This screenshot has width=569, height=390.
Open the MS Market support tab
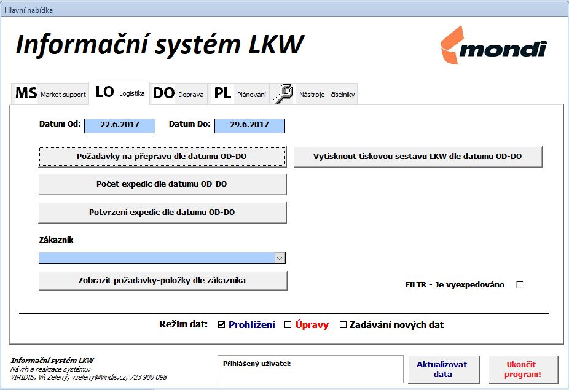(50, 94)
